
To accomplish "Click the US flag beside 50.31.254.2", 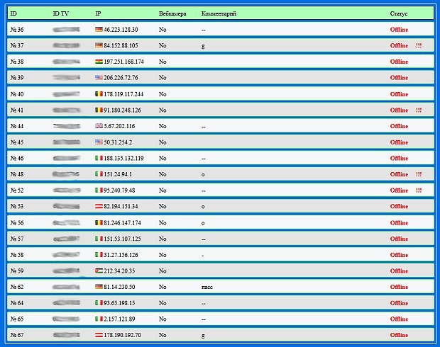I will click(99, 142).
